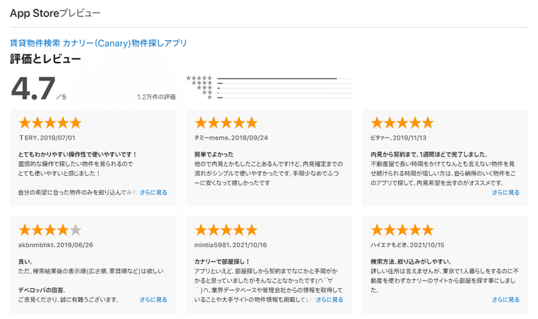The width and height of the screenshot is (538, 319).
Task: Expand akbnmbhkt's review with さらに見る
Action: point(153,300)
